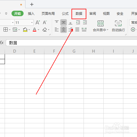Justify text alignment icon
This screenshot has height=137, width=137.
[77, 30]
